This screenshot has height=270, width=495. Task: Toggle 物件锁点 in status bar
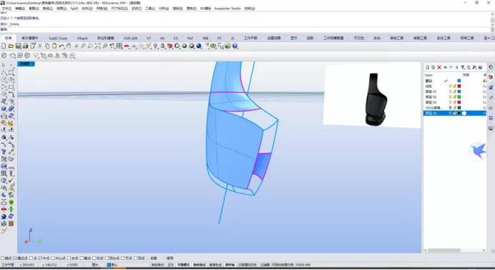click(x=199, y=265)
